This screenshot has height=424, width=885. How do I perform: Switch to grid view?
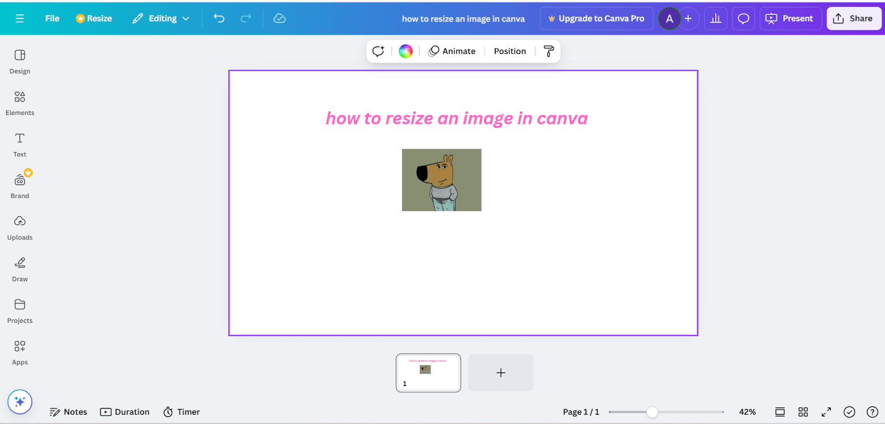[x=803, y=412]
